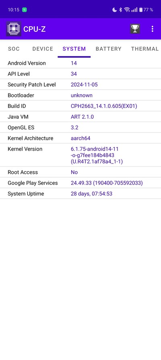Tap the moon do-not-disturb icon
The width and height of the screenshot is (161, 360).
pos(114,10)
